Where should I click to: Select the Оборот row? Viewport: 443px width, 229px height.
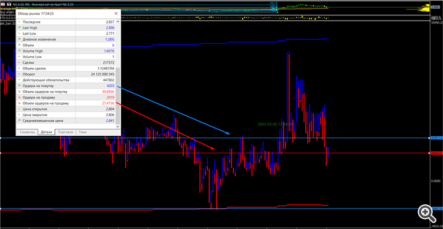point(66,74)
